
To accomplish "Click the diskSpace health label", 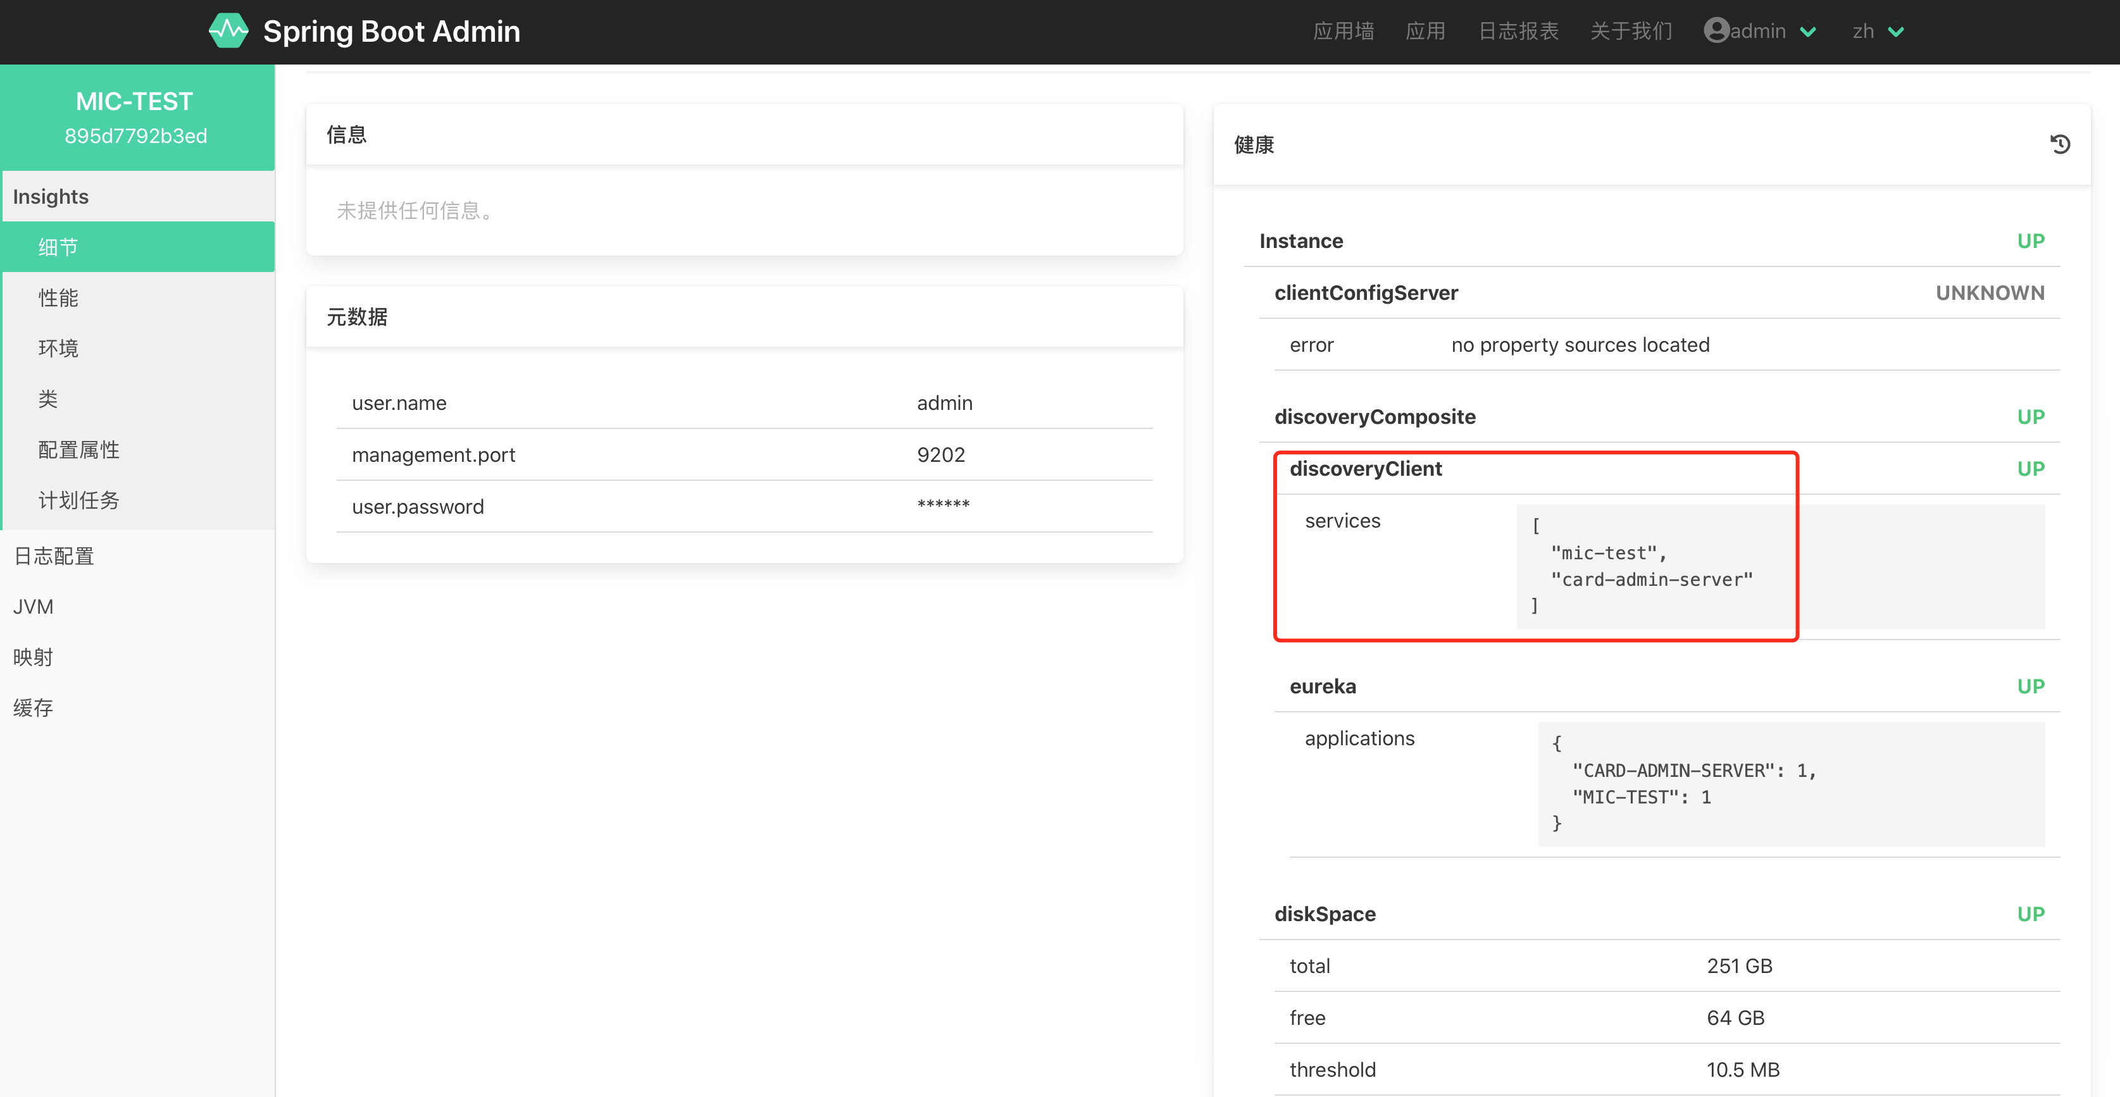I will 1325,914.
